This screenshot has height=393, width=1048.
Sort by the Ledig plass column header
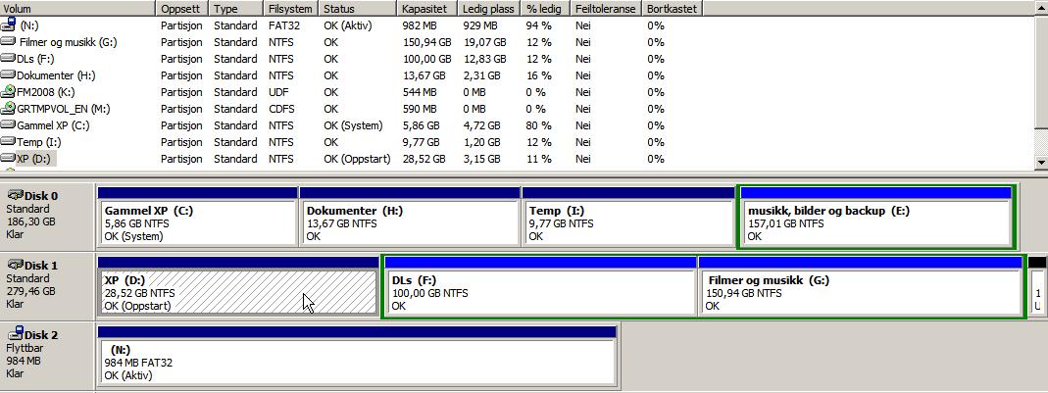(489, 9)
